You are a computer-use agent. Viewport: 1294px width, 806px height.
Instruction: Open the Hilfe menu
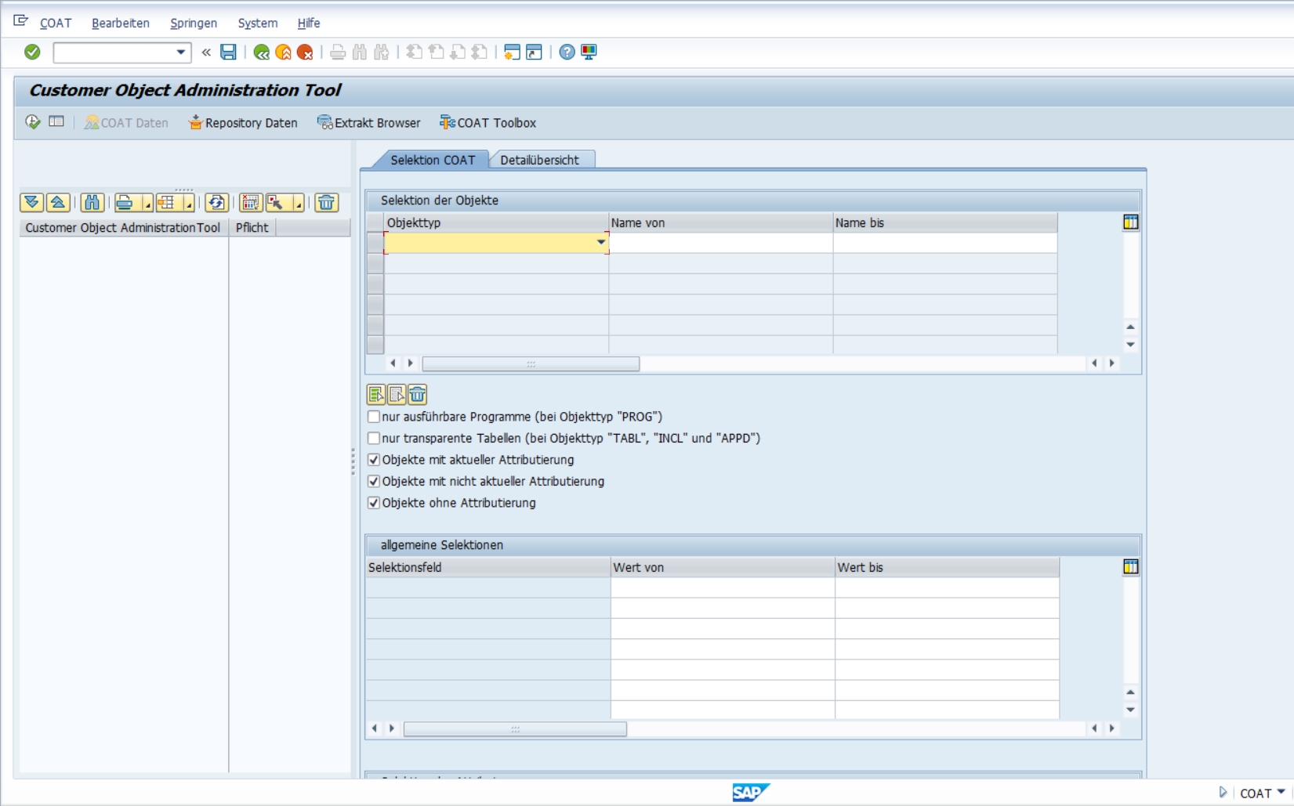coord(309,23)
